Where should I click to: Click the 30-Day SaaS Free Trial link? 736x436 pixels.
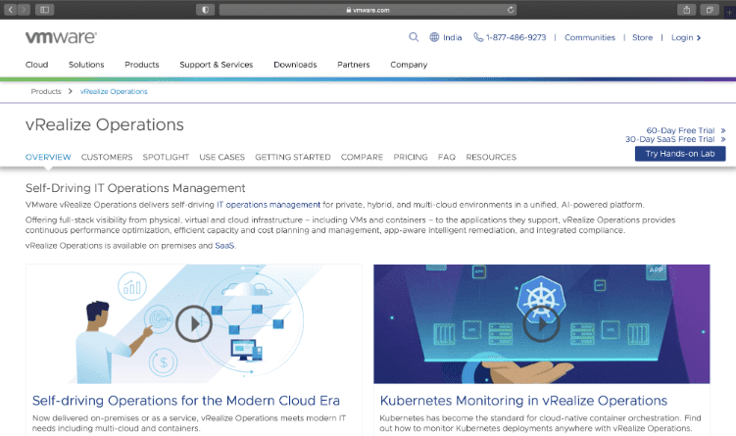pos(675,139)
